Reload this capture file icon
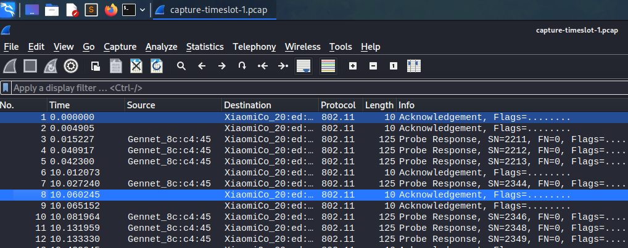 [x=157, y=66]
